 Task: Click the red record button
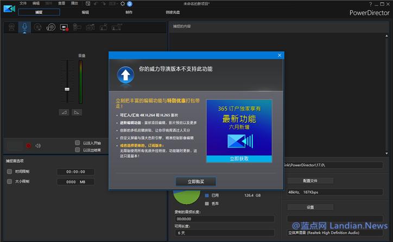(29, 145)
